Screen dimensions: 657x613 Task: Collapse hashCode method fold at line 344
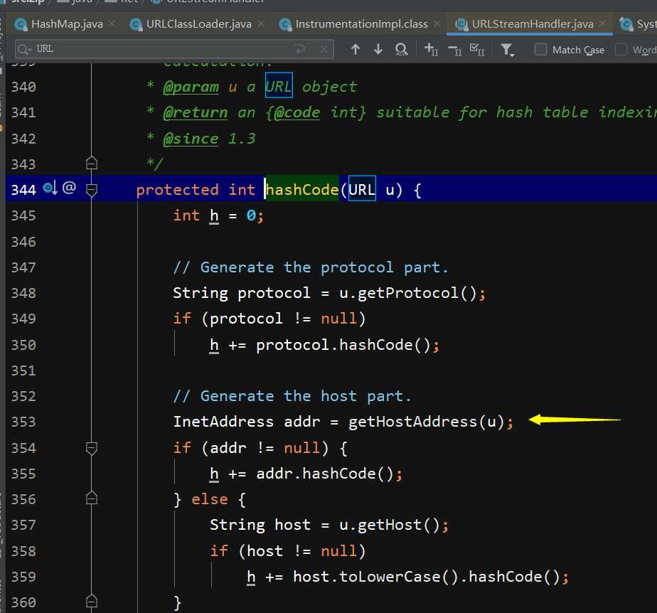click(x=91, y=190)
